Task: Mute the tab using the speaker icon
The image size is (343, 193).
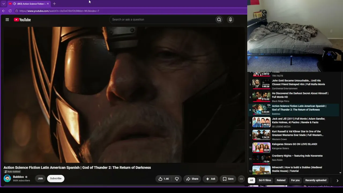Action: [x=14, y=4]
